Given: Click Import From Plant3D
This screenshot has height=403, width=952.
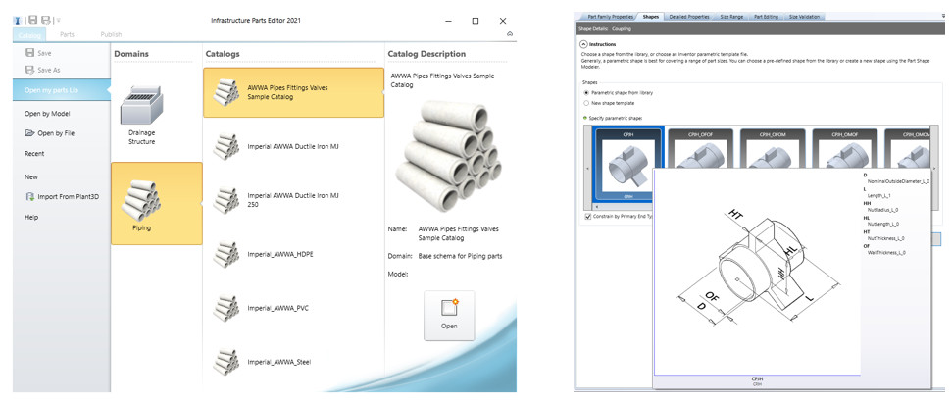Looking at the screenshot, I should point(61,196).
